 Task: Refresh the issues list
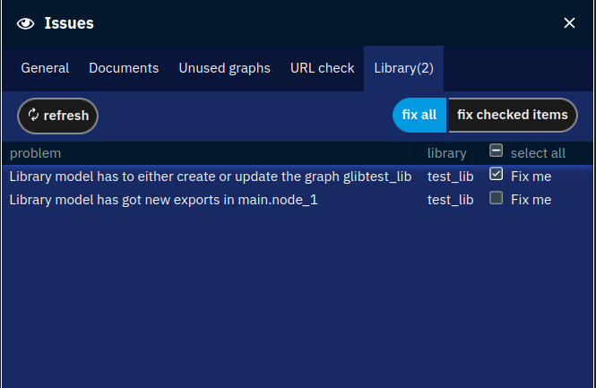(x=57, y=116)
